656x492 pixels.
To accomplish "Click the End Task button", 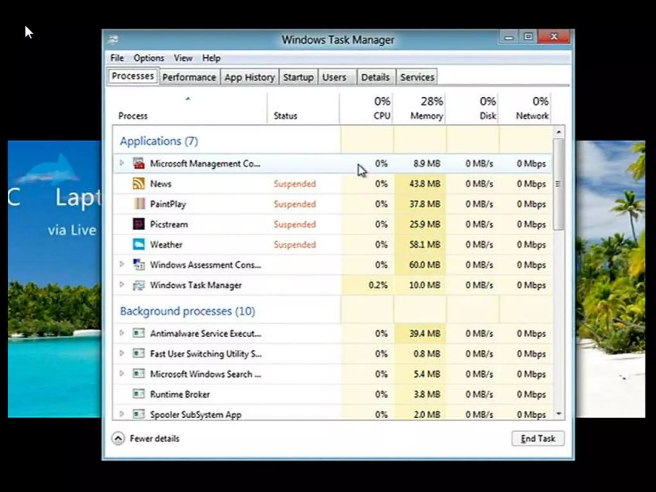I will pyautogui.click(x=538, y=438).
